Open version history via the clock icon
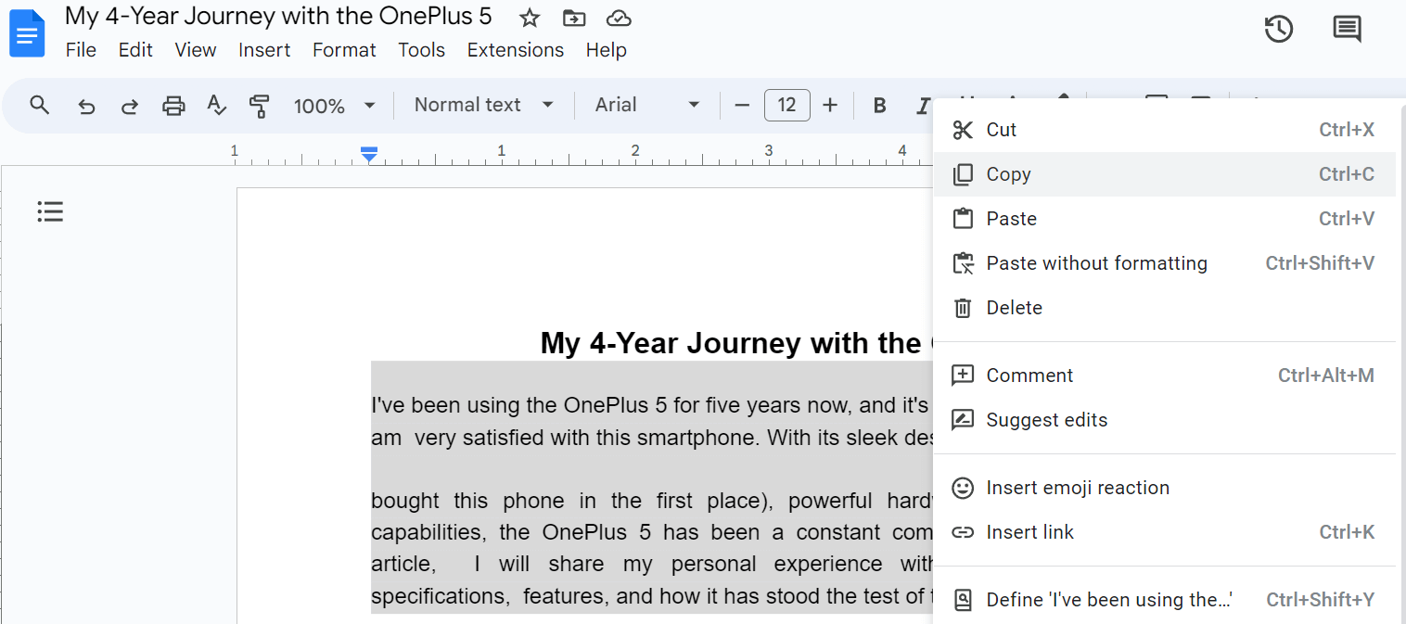The image size is (1406, 624). tap(1279, 29)
